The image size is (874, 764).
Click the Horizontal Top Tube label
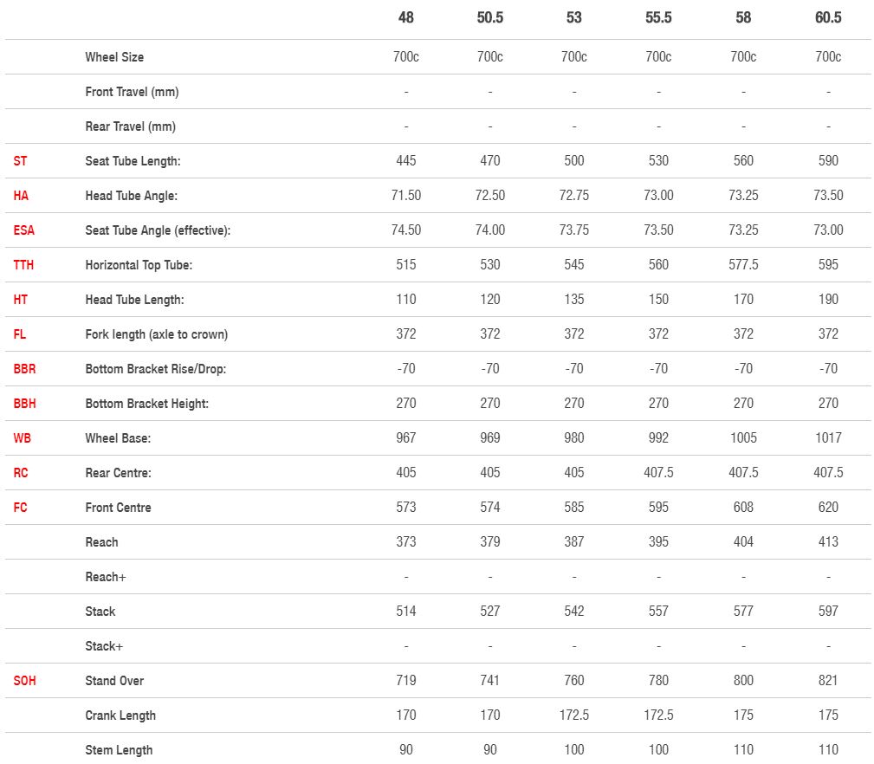(x=139, y=265)
